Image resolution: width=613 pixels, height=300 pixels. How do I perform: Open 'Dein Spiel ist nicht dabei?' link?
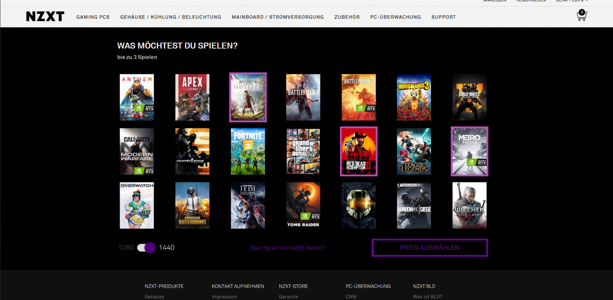287,247
